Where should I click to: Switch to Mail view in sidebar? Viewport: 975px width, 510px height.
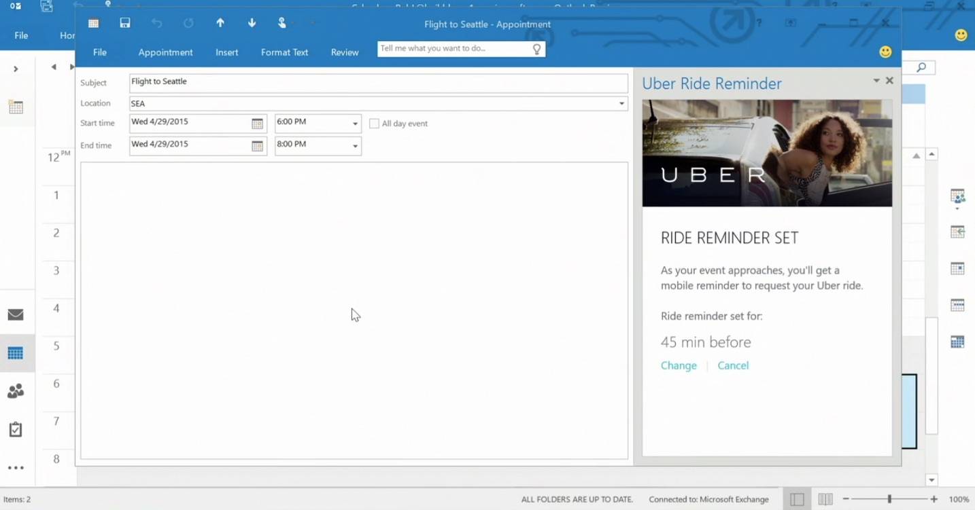(x=16, y=314)
